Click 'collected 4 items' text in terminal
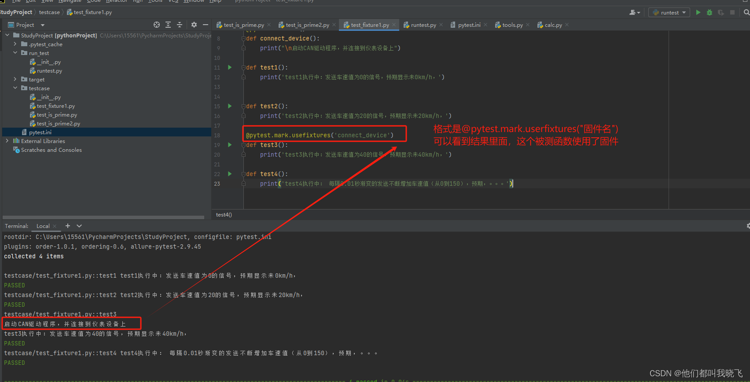Image resolution: width=750 pixels, height=382 pixels. [34, 257]
